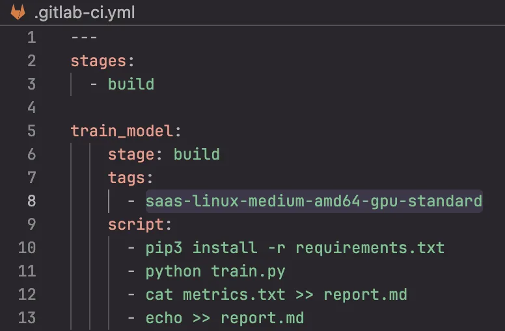Click requirements.txt in the pip3 command
This screenshot has height=331, width=505.
click(x=370, y=247)
